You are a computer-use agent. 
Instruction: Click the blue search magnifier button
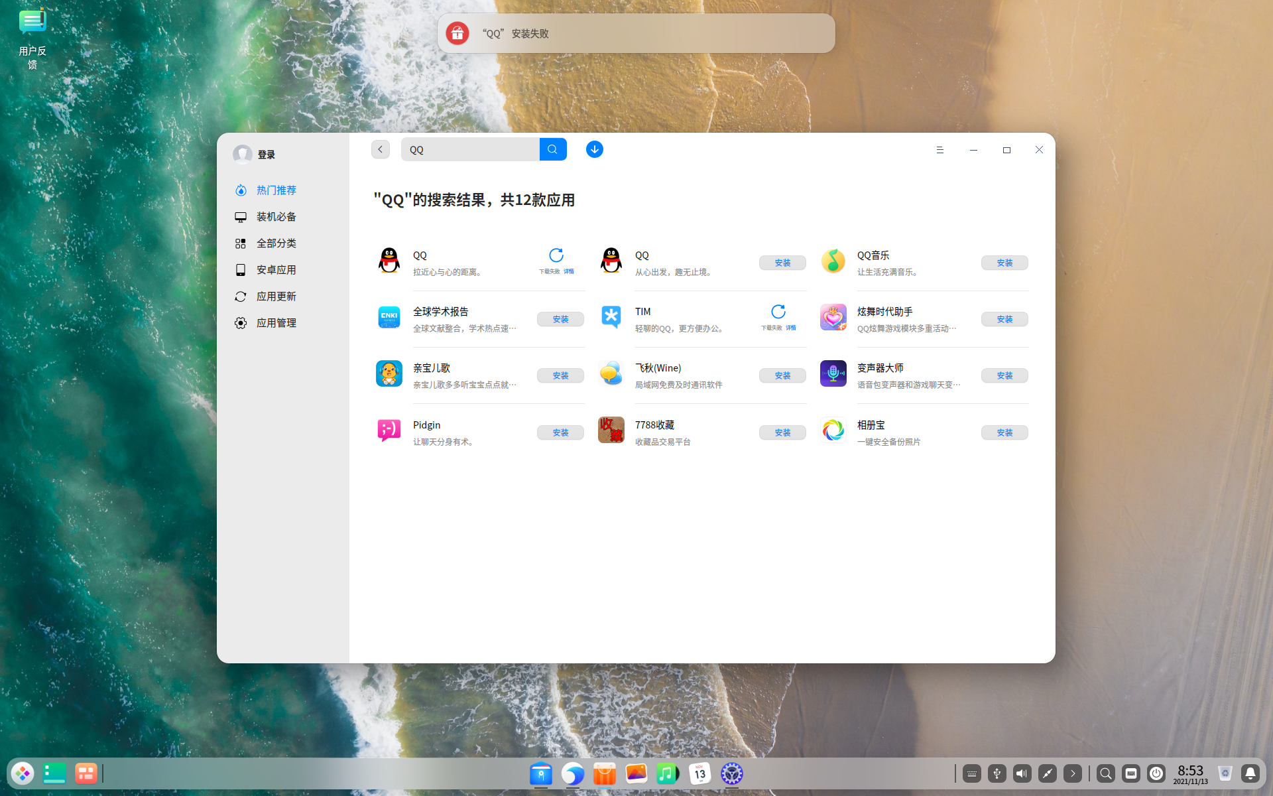(x=553, y=149)
